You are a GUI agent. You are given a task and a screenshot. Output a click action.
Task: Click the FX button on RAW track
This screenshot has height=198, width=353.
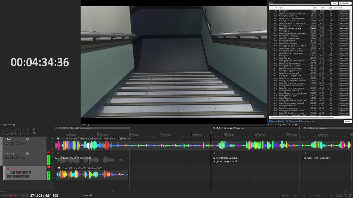[12, 143]
